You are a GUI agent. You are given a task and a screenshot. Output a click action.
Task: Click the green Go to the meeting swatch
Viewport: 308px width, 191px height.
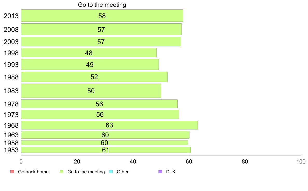61,172
